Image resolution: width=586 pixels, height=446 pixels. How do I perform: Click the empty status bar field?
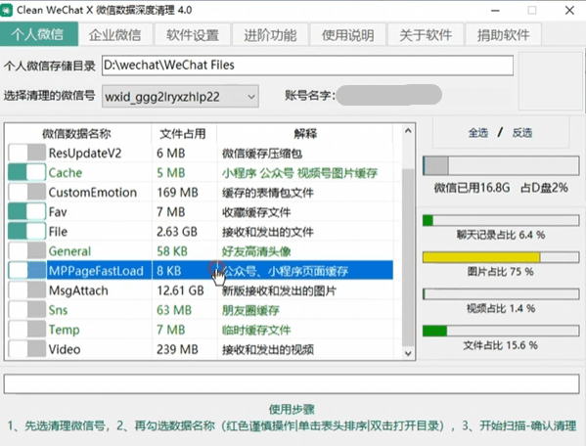[x=292, y=383]
